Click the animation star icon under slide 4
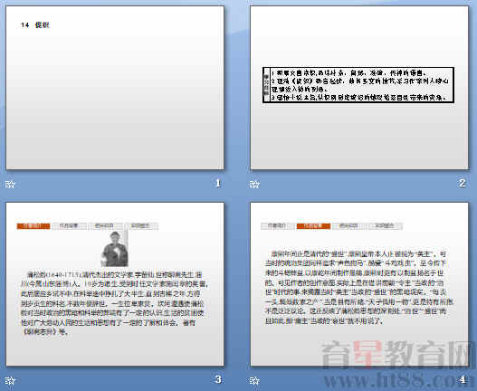This screenshot has width=477, height=391. point(254,380)
